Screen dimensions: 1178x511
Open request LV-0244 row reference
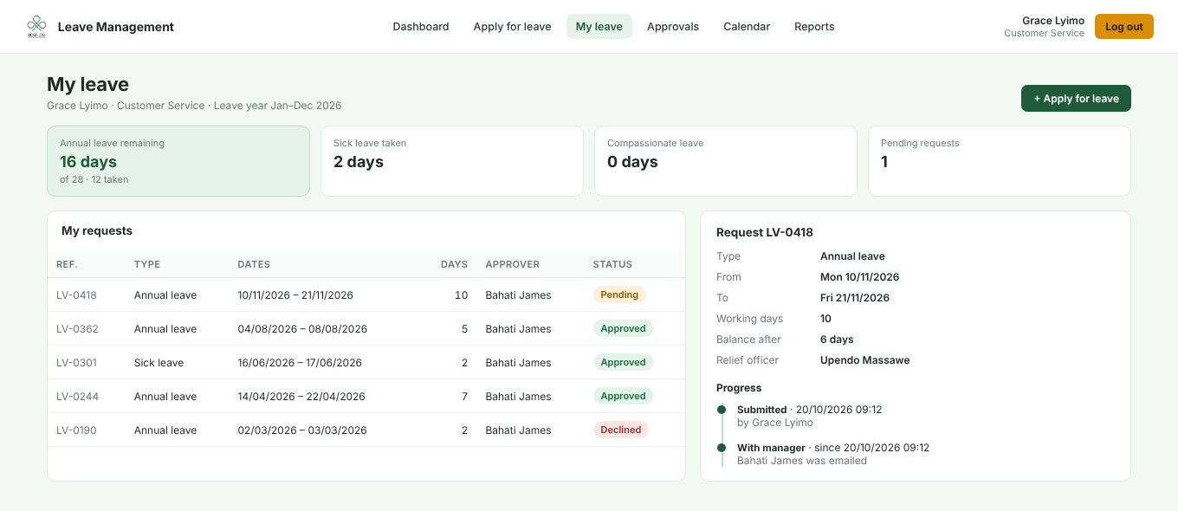point(78,397)
